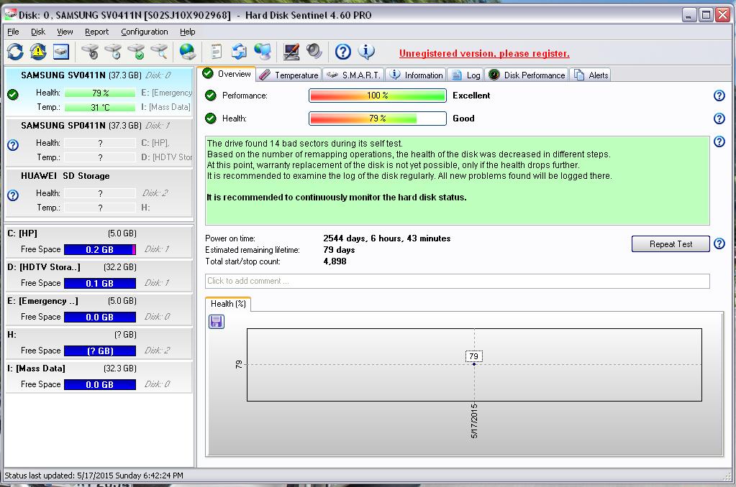
Task: Click the question mark help toolbar icon
Action: [343, 52]
